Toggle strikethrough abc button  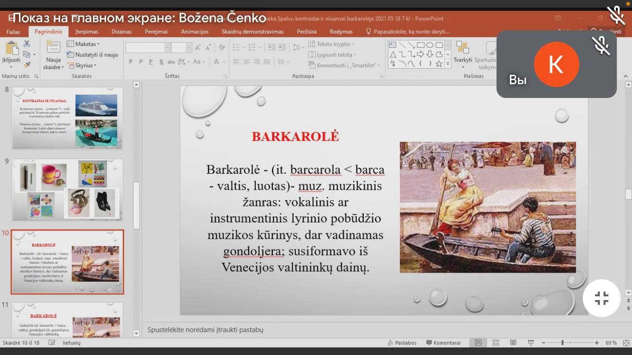point(172,62)
